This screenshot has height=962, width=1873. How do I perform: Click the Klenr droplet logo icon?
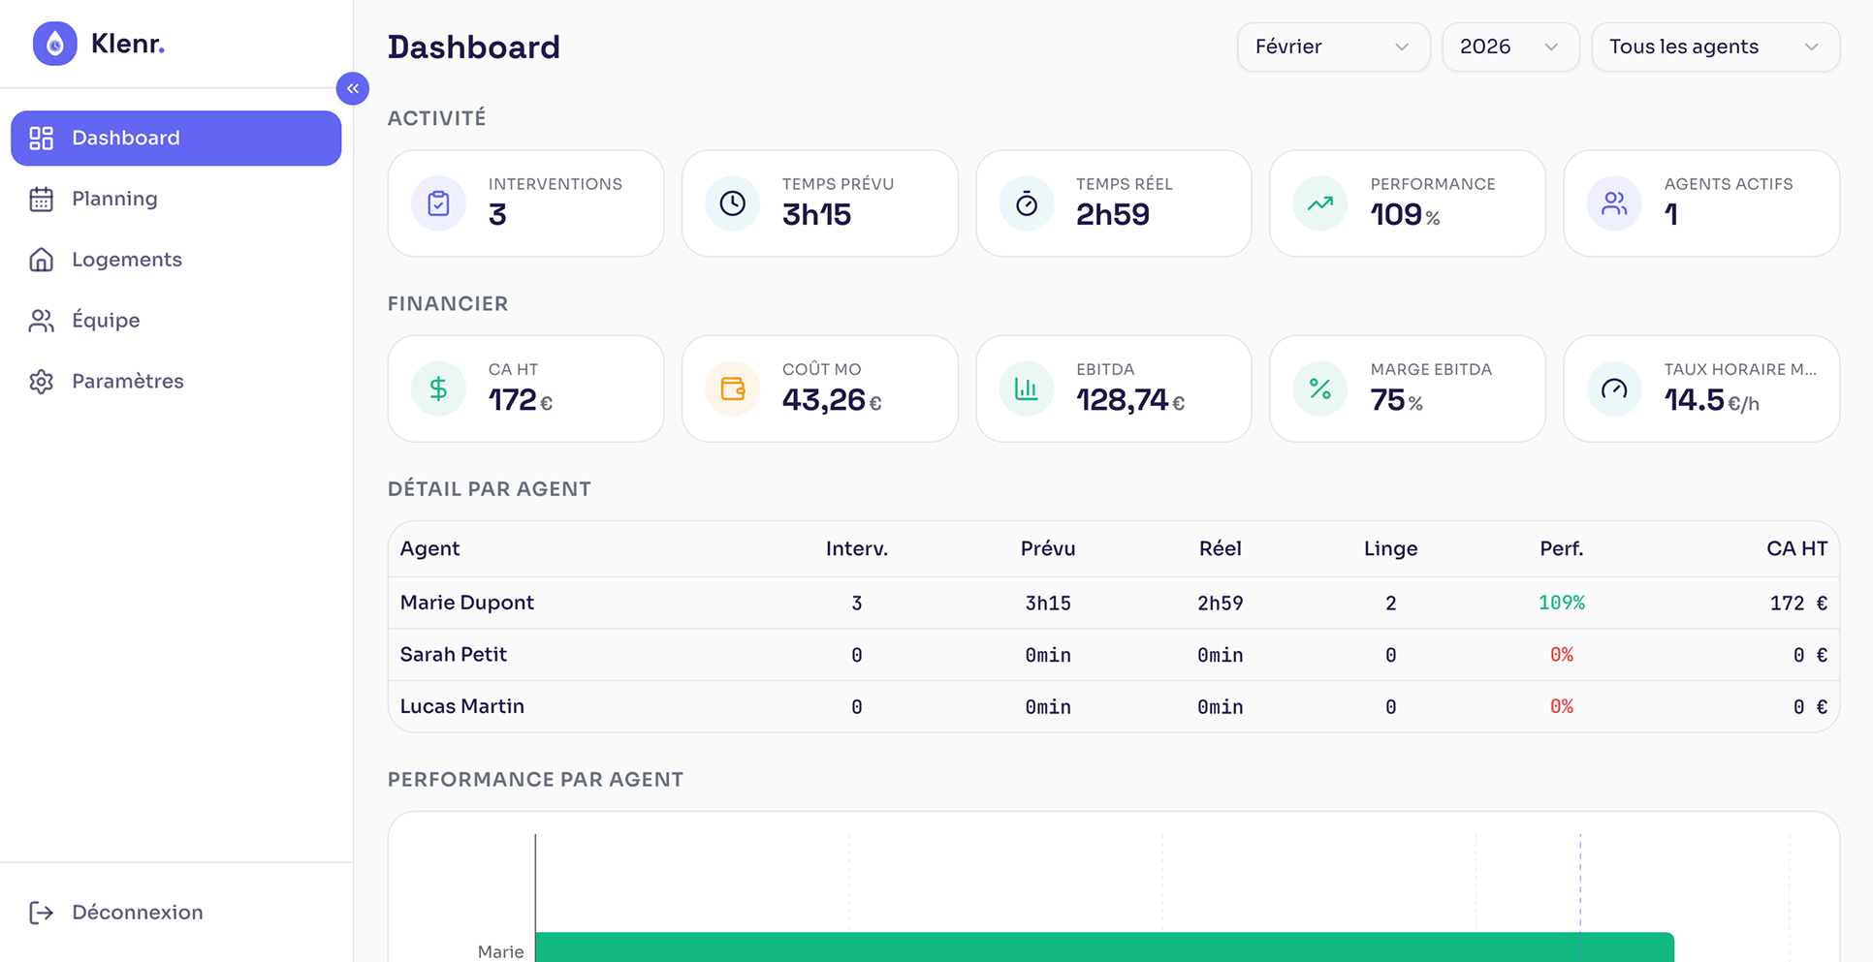click(54, 44)
